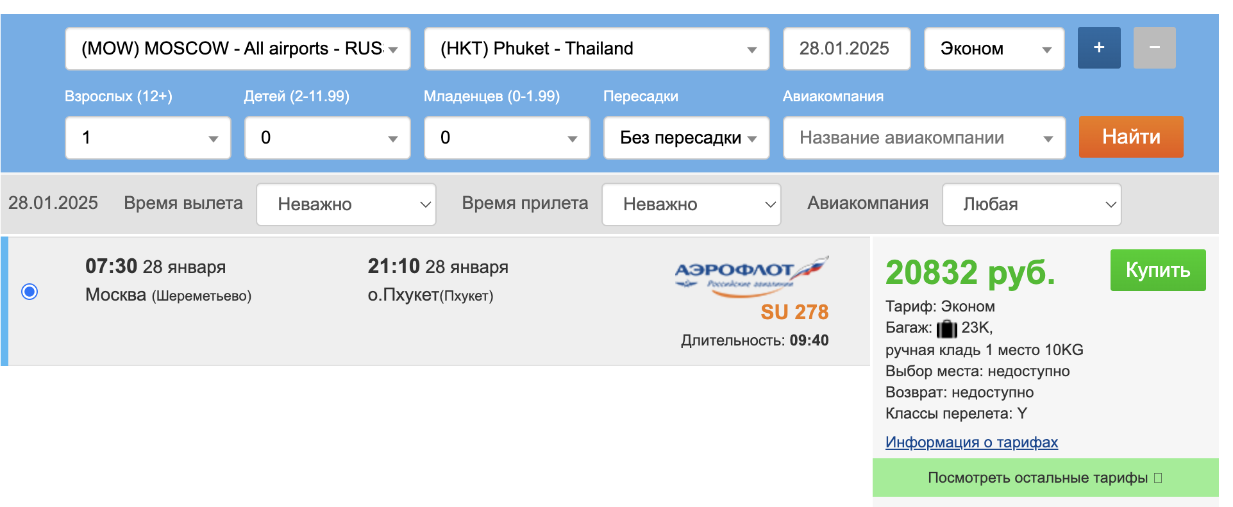
Task: Open the Информация о тарифах link
Action: 971,442
